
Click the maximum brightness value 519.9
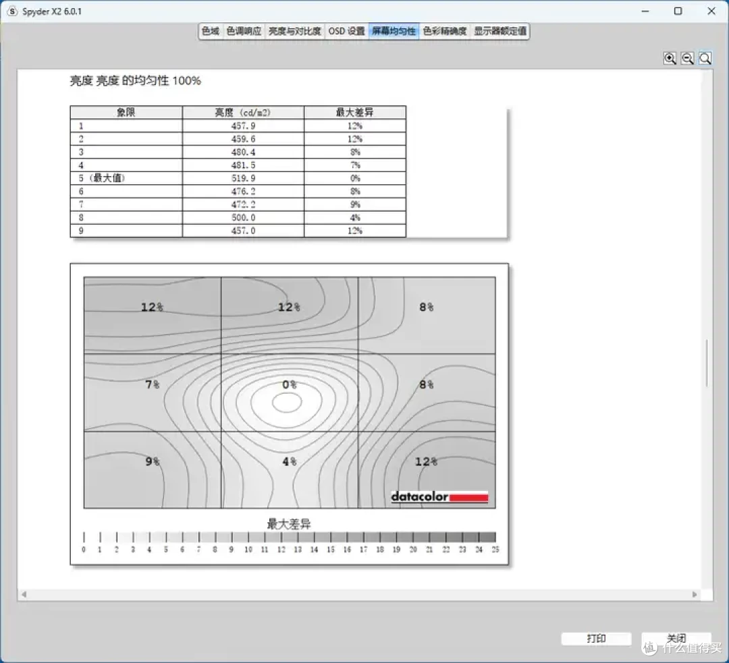(243, 178)
